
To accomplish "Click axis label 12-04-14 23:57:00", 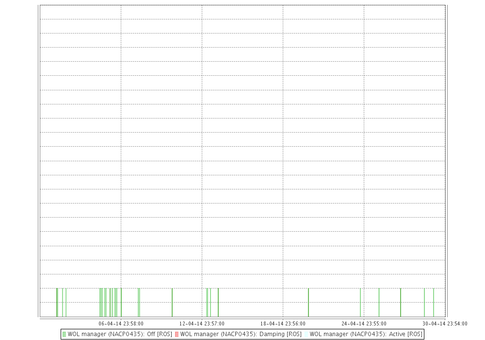I will point(202,323).
